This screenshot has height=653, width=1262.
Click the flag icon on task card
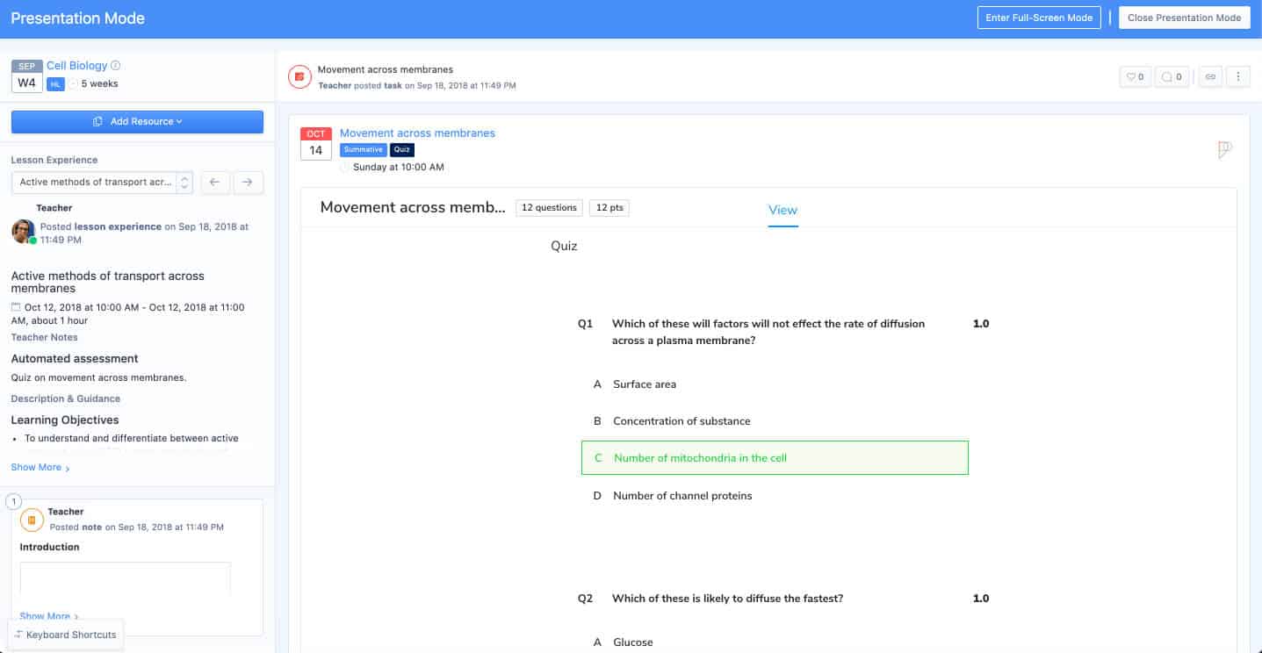[x=1224, y=150]
